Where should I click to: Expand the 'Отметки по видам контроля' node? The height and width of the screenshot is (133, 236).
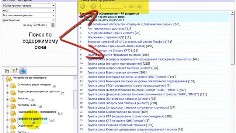click(x=7, y=86)
